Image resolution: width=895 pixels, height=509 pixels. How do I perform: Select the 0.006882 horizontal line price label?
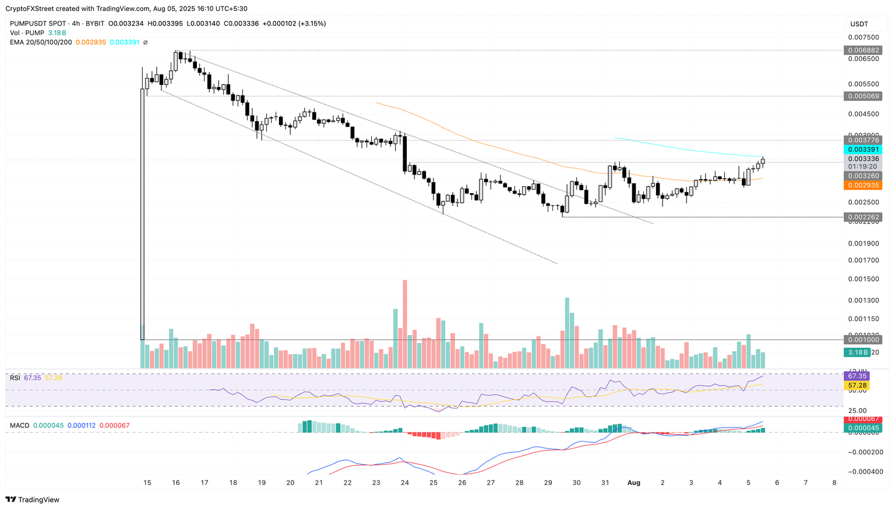click(x=863, y=51)
